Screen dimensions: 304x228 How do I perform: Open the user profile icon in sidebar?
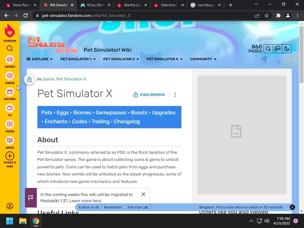[10, 206]
